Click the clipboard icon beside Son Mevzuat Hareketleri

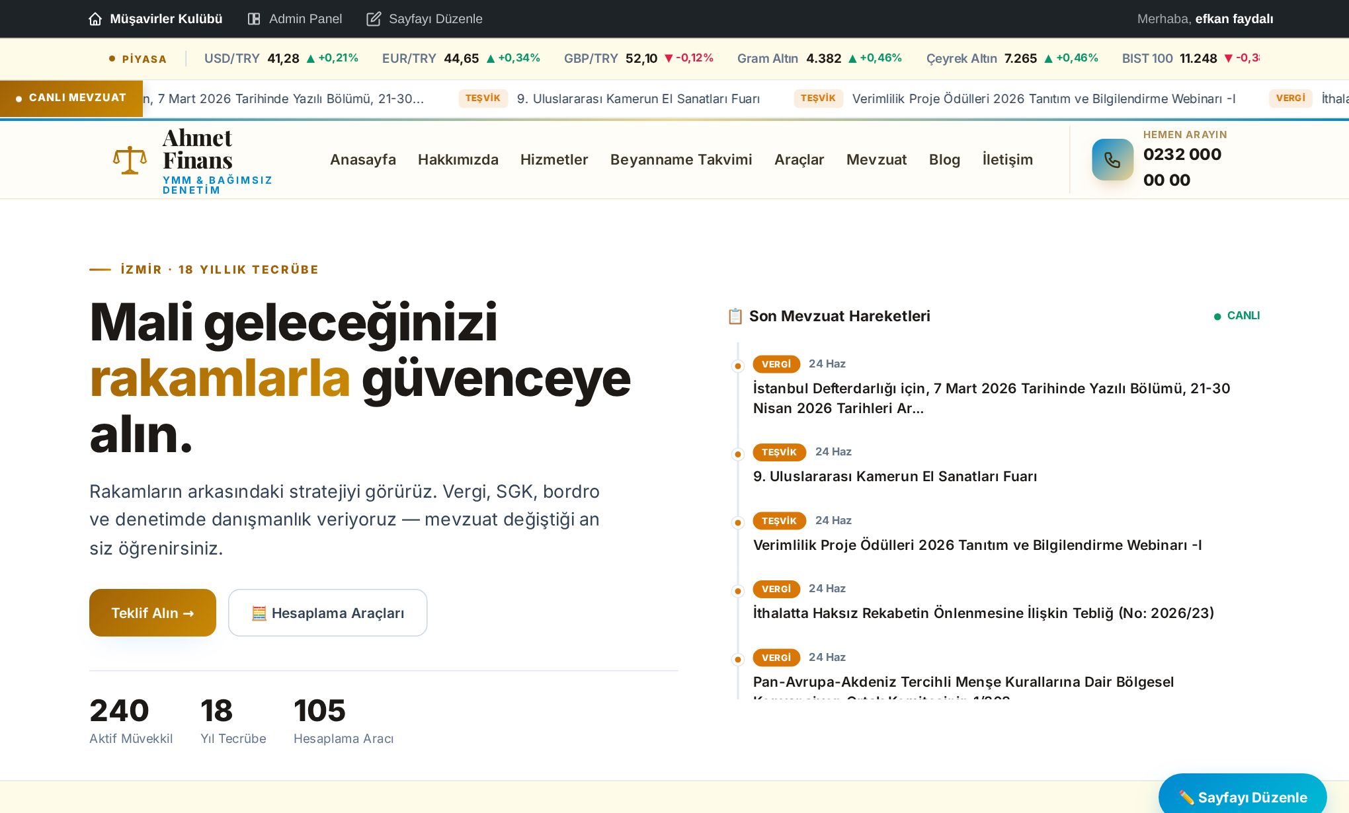pos(735,317)
